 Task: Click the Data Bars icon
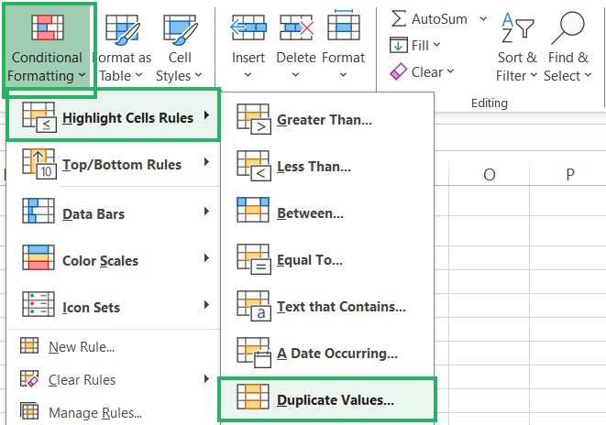39,211
